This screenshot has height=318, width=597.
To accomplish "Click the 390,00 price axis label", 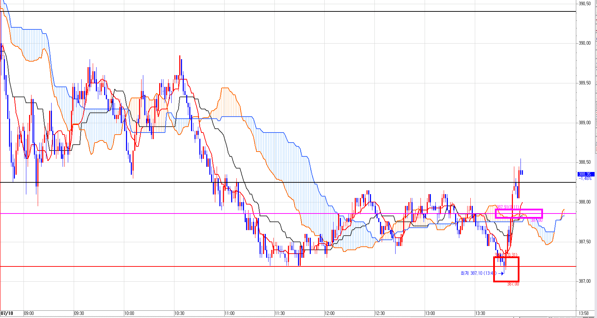I will click(585, 43).
